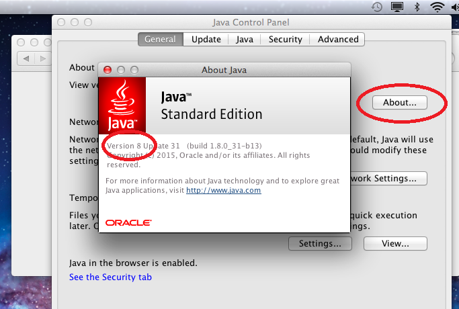The width and height of the screenshot is (459, 309).
Task: Switch to the General tab
Action: click(161, 39)
